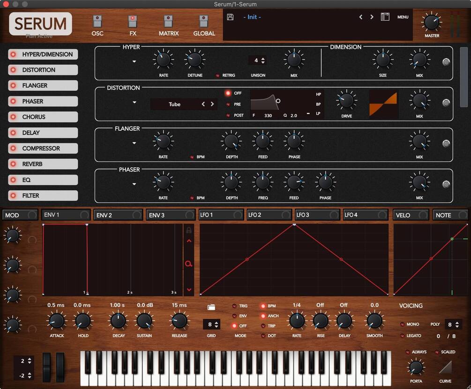Toggle LFO ANCH option

tap(263, 316)
